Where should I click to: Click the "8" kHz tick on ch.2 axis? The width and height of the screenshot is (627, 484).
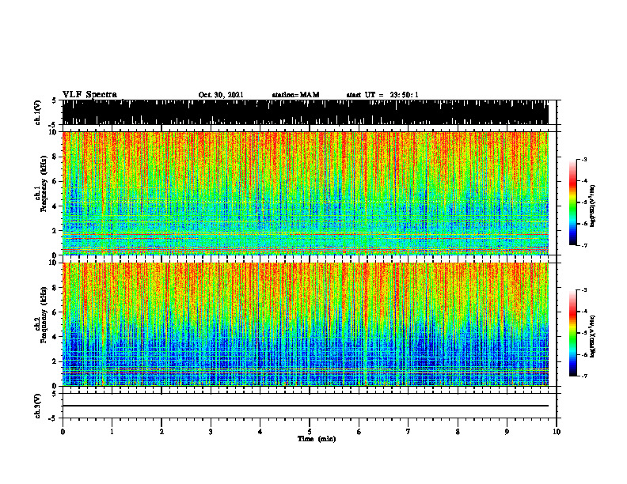click(x=56, y=288)
